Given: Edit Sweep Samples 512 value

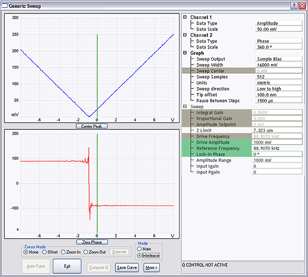Looking at the screenshot, I should tap(279, 77).
